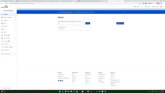Viewport: 165px width, 93px height.
Task: Click the blue Search button
Action: (88, 23)
